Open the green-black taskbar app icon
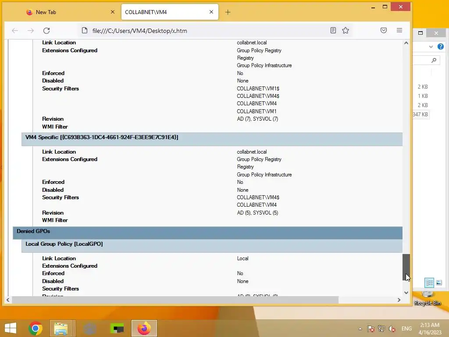 pos(117,328)
